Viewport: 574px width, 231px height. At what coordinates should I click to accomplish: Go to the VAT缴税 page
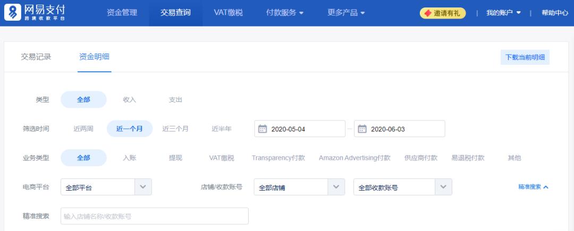229,13
